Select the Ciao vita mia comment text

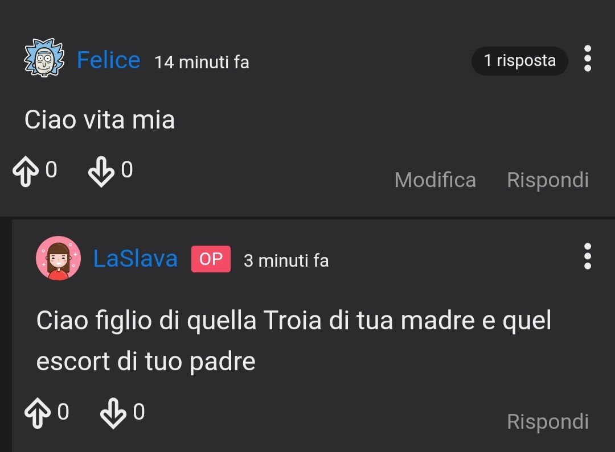[100, 119]
